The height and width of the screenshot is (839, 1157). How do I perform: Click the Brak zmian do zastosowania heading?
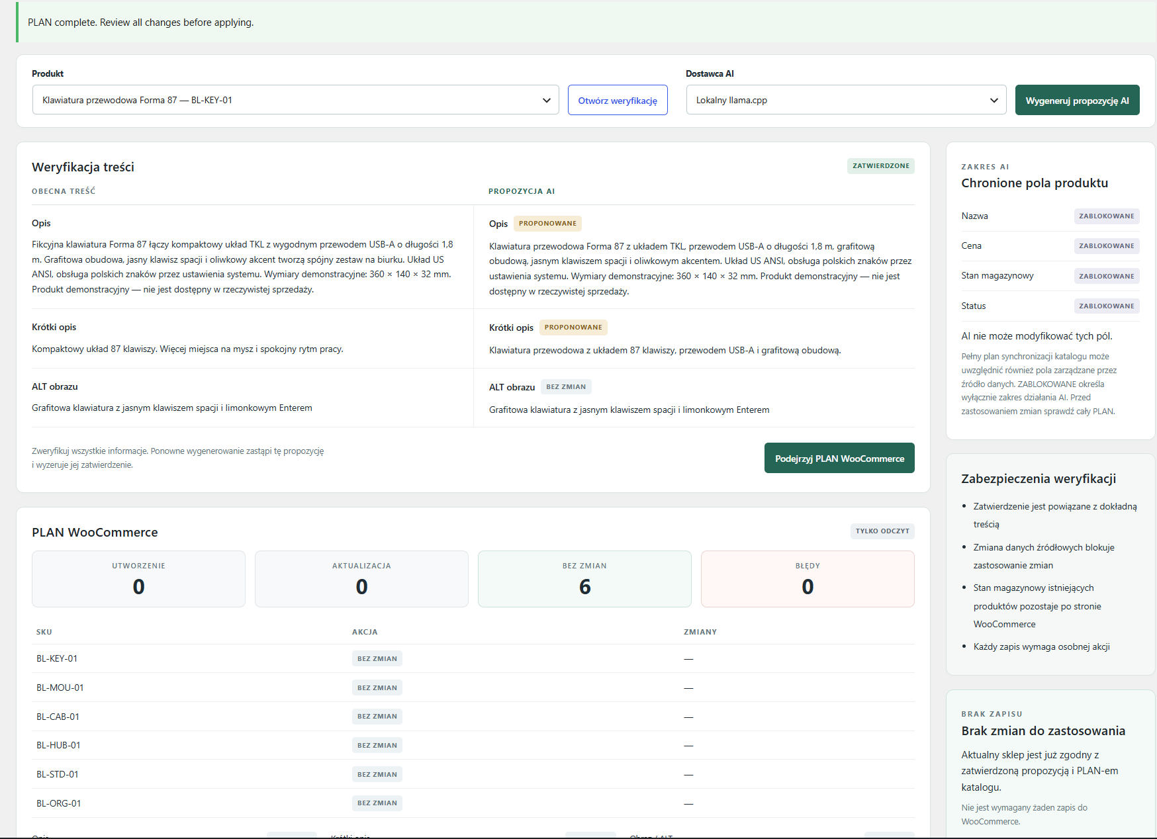(x=1043, y=730)
